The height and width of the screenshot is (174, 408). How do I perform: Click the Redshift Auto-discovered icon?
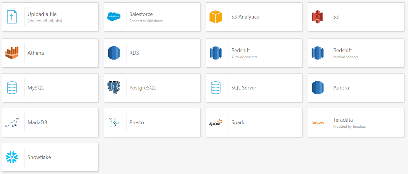click(x=216, y=53)
